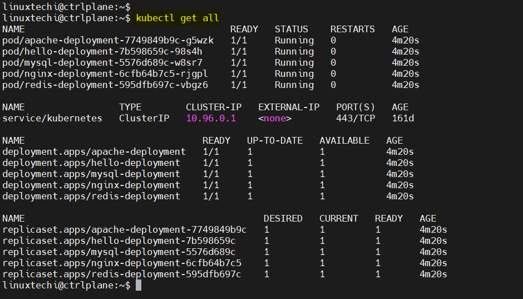This screenshot has width=523, height=299.
Task: Click the UP-TO-DATE column header
Action: pyautogui.click(x=275, y=140)
